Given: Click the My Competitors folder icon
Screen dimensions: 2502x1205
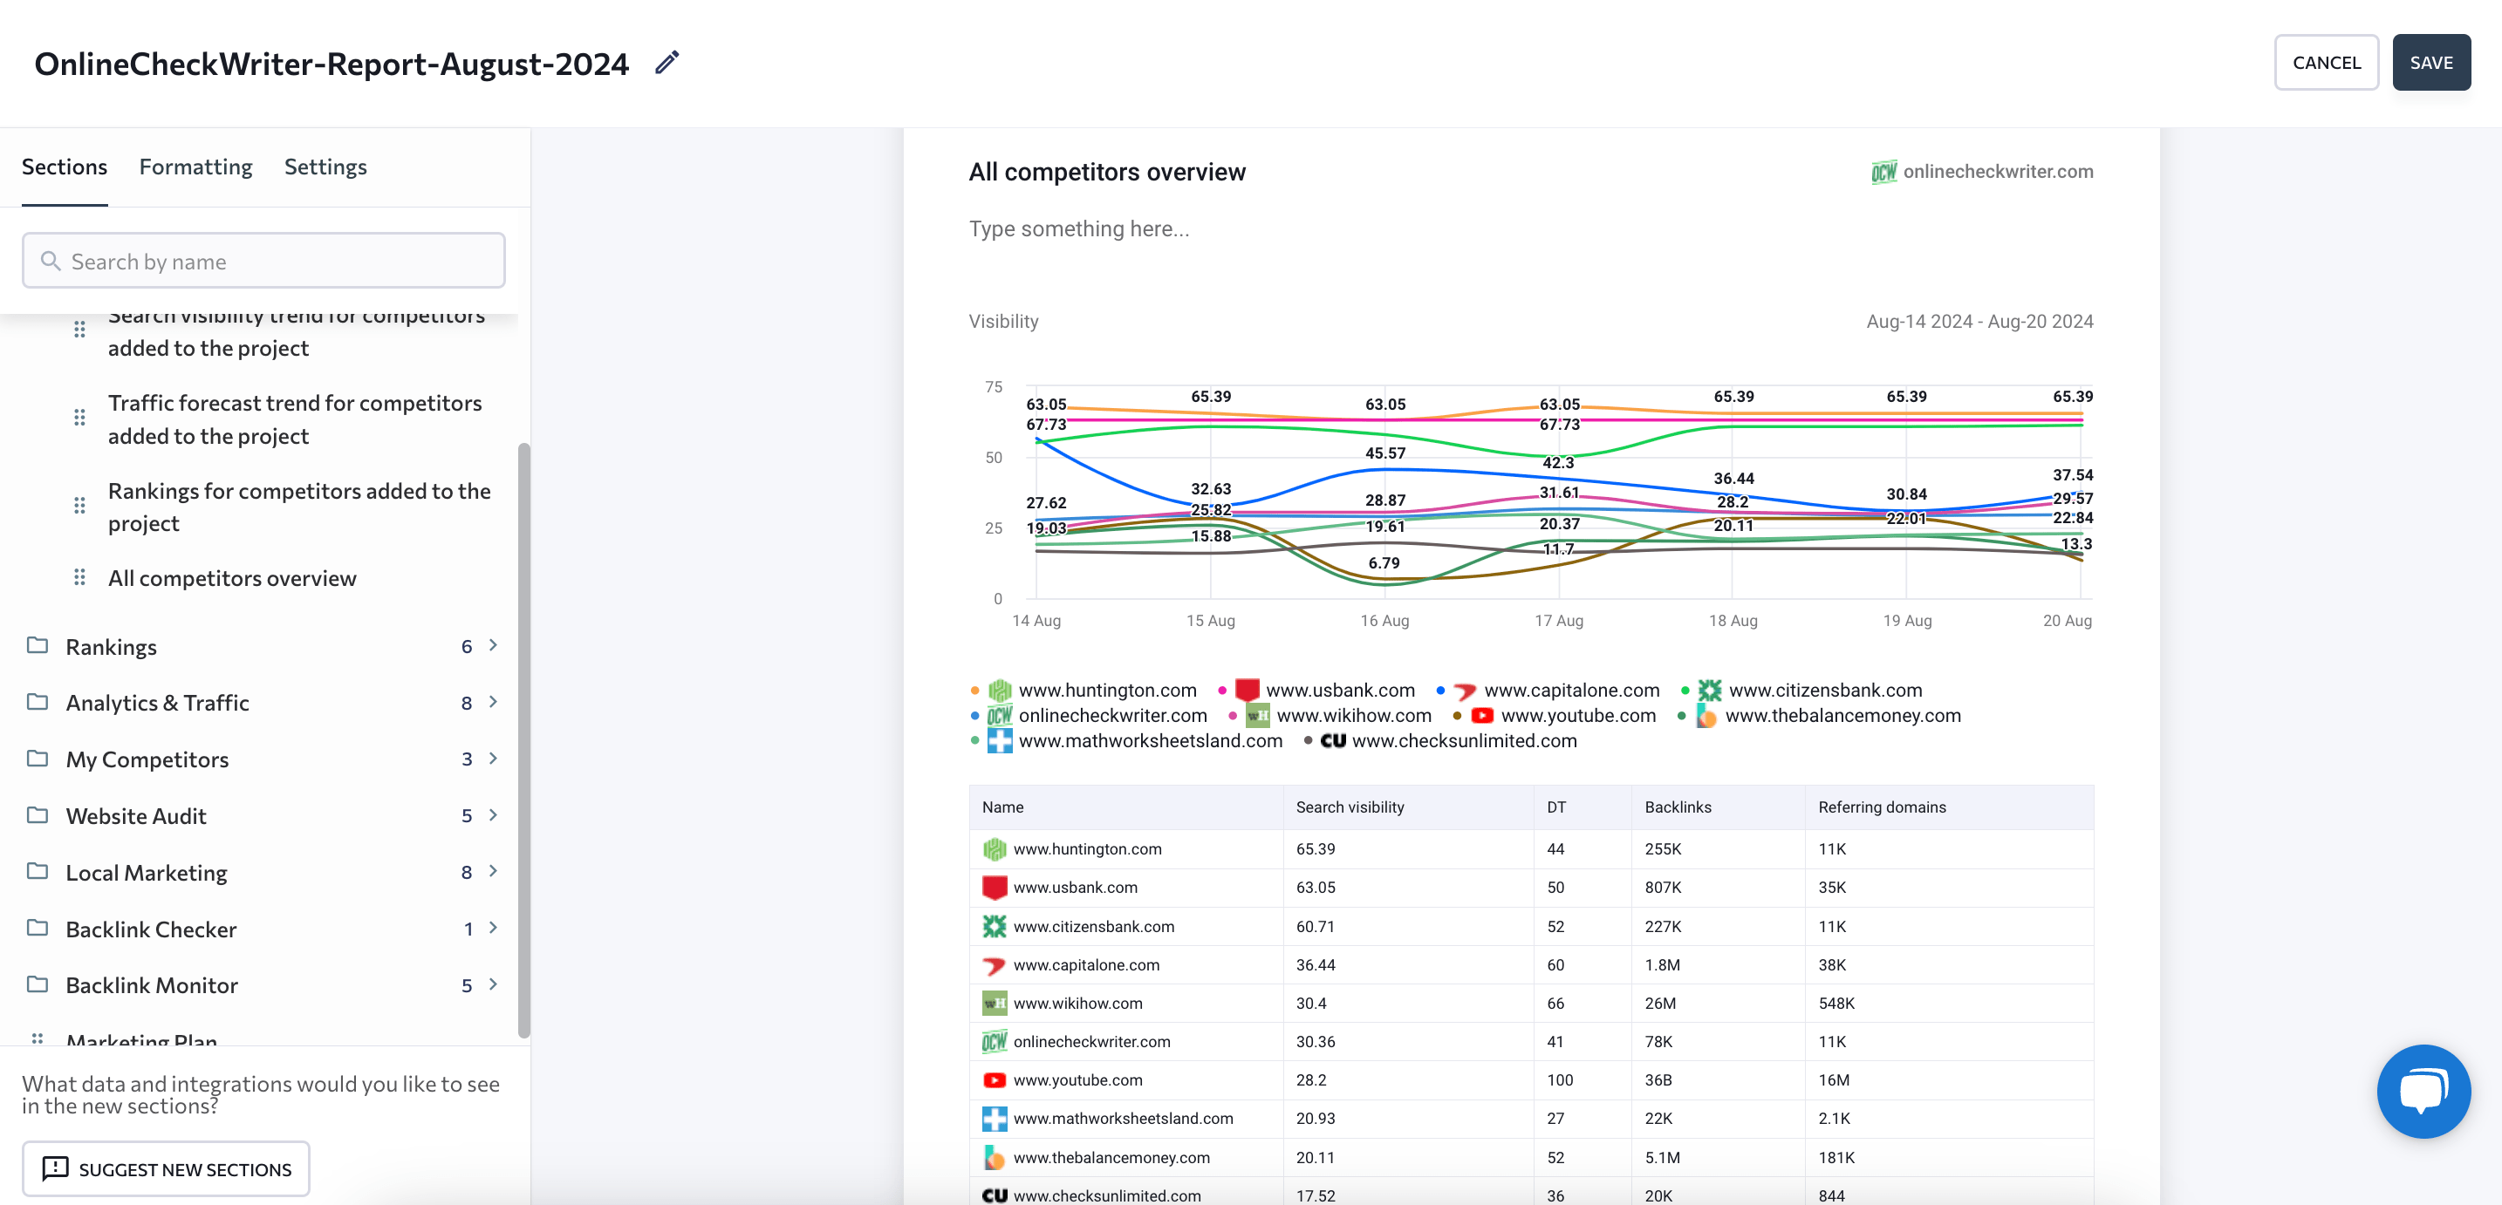Looking at the screenshot, I should tap(38, 759).
